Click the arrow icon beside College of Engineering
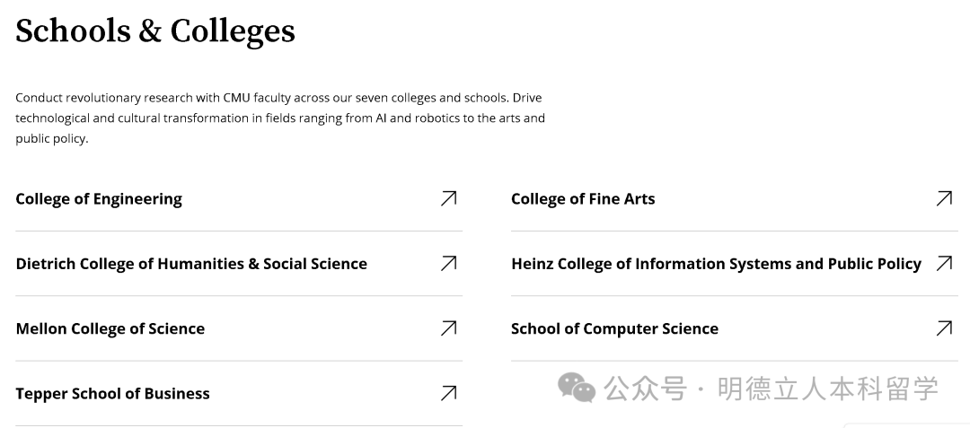Screen dimensions: 970x428 click(x=448, y=198)
